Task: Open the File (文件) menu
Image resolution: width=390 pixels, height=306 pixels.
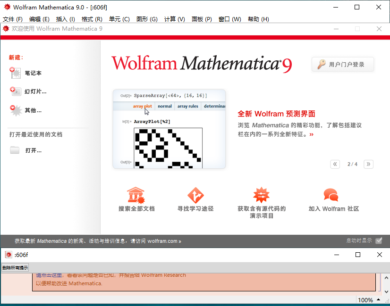Action: tap(13, 19)
